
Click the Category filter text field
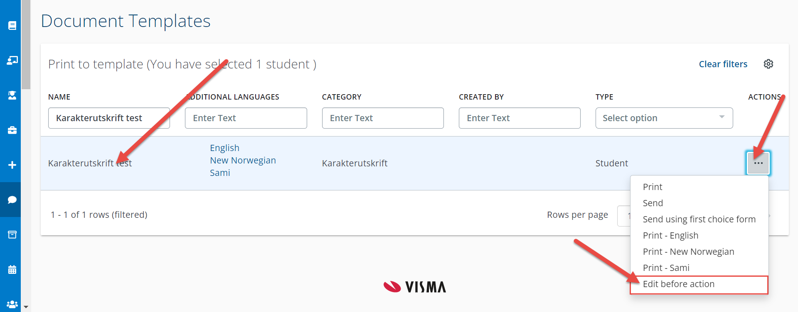(382, 118)
